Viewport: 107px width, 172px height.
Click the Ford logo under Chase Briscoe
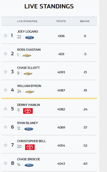29,165
